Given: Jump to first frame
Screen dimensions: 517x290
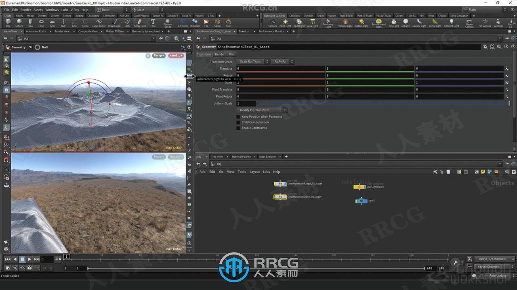Looking at the screenshot, I should [8, 259].
